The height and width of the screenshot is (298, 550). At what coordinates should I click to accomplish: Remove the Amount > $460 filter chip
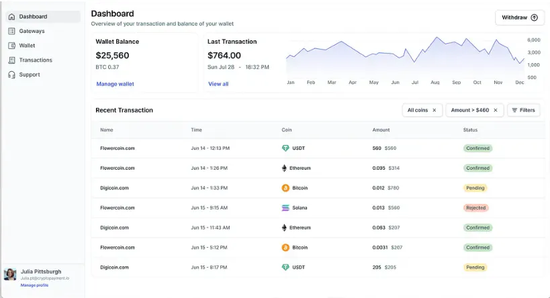click(496, 110)
